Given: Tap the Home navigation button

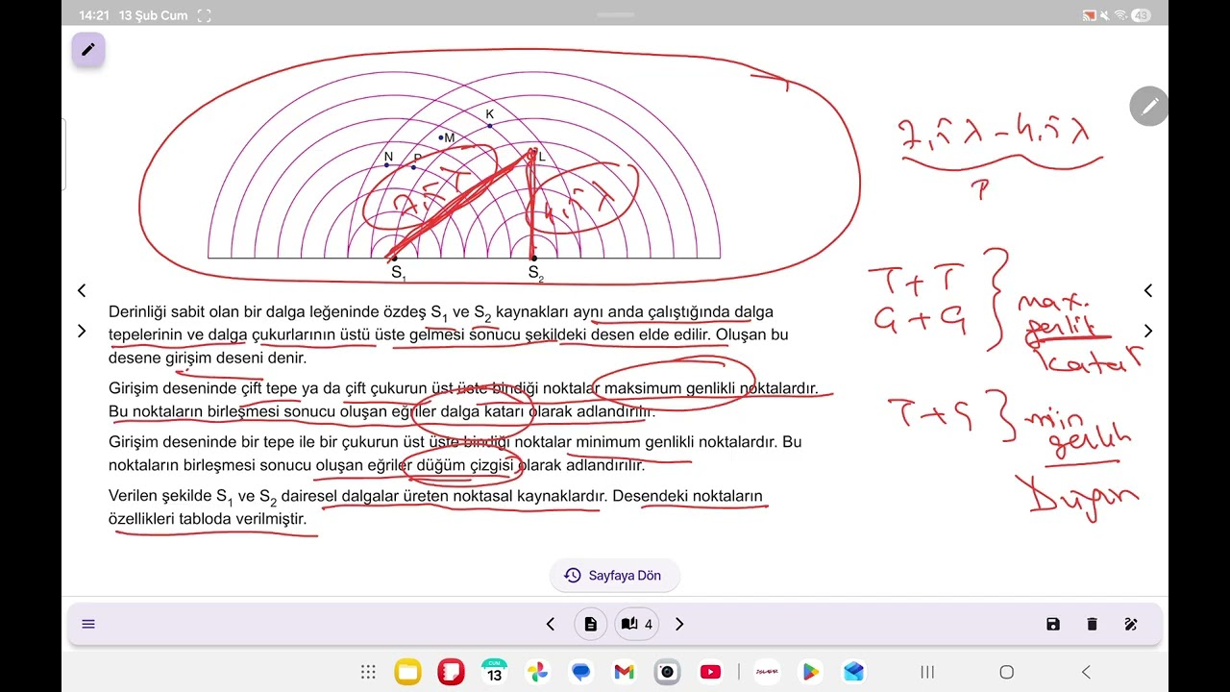Looking at the screenshot, I should point(1006,672).
